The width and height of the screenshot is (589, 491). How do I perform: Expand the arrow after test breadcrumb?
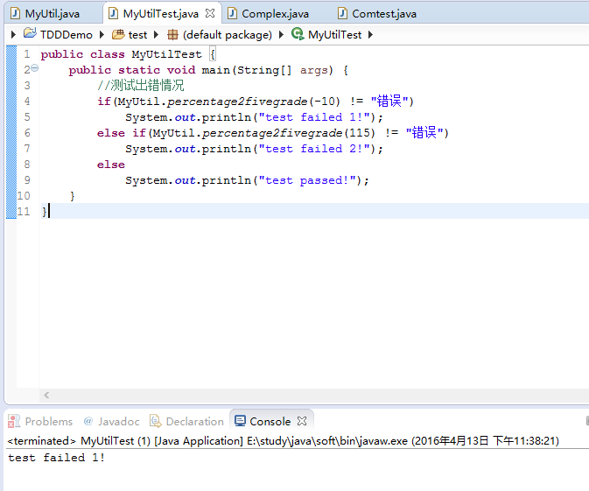157,34
